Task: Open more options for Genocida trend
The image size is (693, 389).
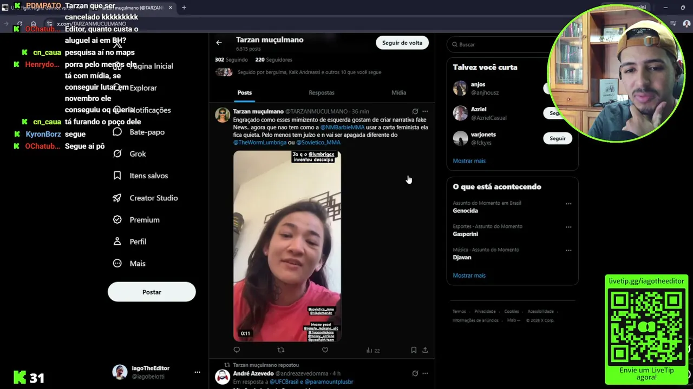Action: point(568,204)
